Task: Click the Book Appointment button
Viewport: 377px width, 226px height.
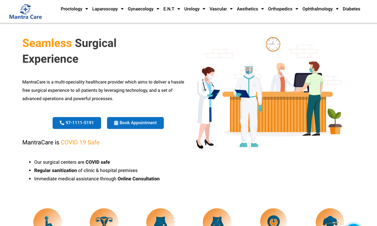Action: coord(135,123)
